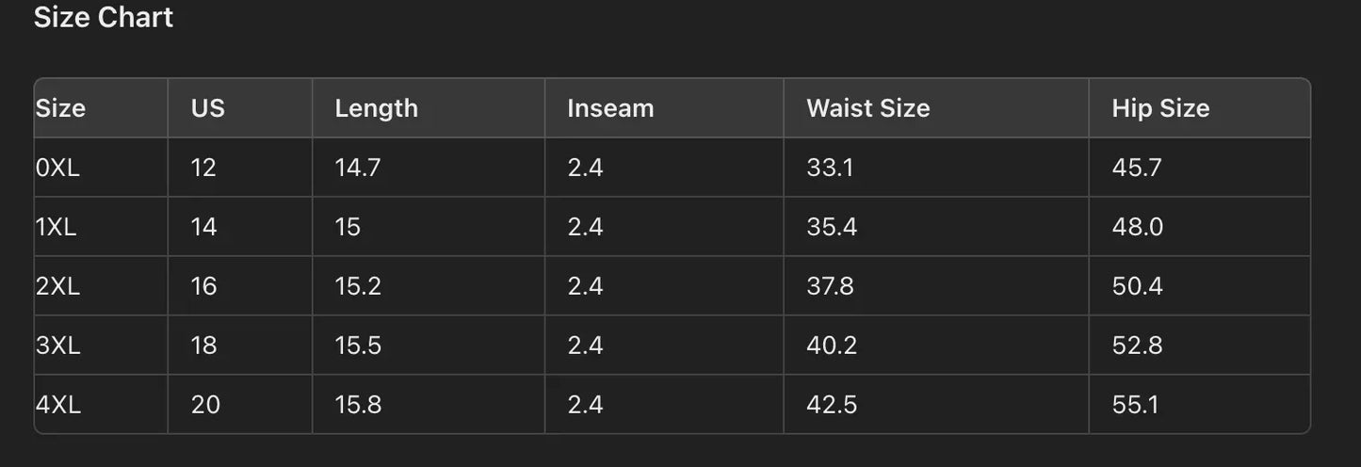Select the Size column header
Image resolution: width=1361 pixels, height=467 pixels.
pos(61,108)
